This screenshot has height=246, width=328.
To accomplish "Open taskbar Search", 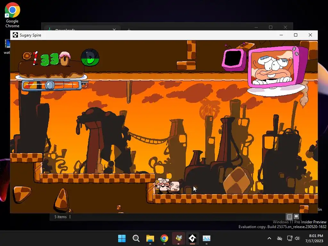I will click(x=136, y=238).
